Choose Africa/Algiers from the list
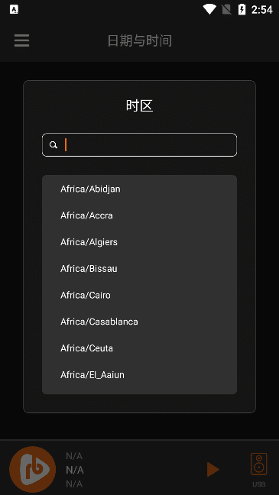279x495 pixels. [x=139, y=242]
